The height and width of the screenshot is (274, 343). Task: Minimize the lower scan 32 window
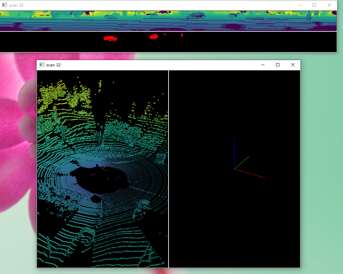pyautogui.click(x=263, y=65)
